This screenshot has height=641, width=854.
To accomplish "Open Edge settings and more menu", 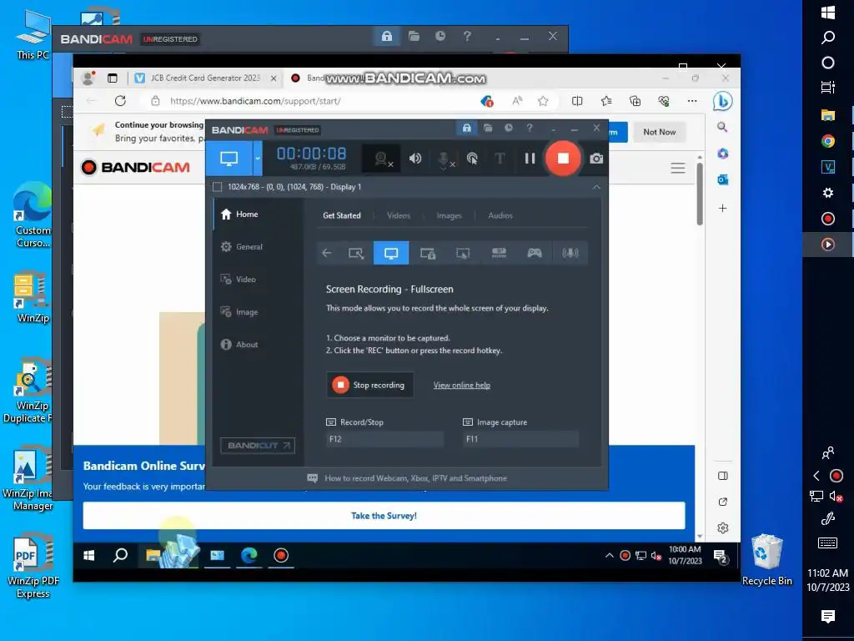I will (692, 101).
